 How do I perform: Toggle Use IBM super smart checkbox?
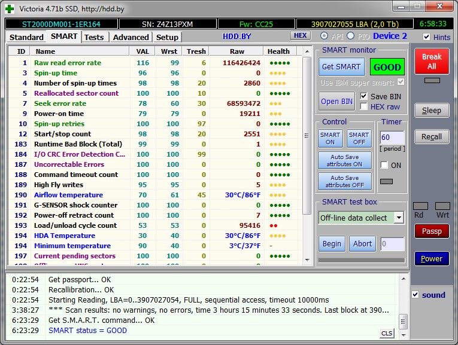401,82
